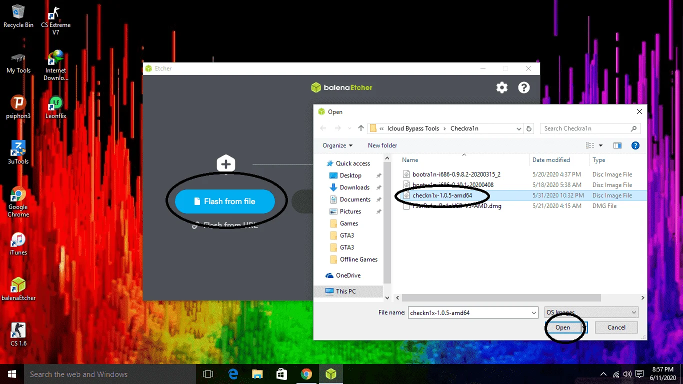Open File Explorer from taskbar
This screenshot has width=683, height=384.
(257, 374)
